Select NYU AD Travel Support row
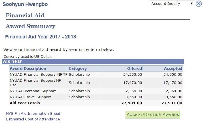 [31, 97]
